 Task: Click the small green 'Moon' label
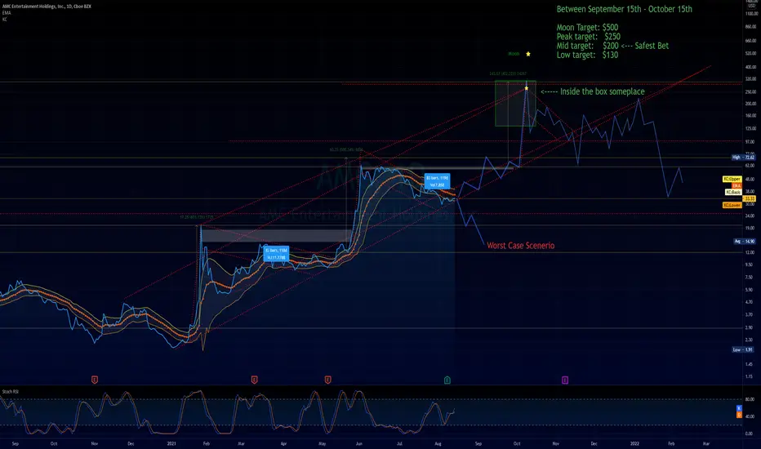(514, 54)
